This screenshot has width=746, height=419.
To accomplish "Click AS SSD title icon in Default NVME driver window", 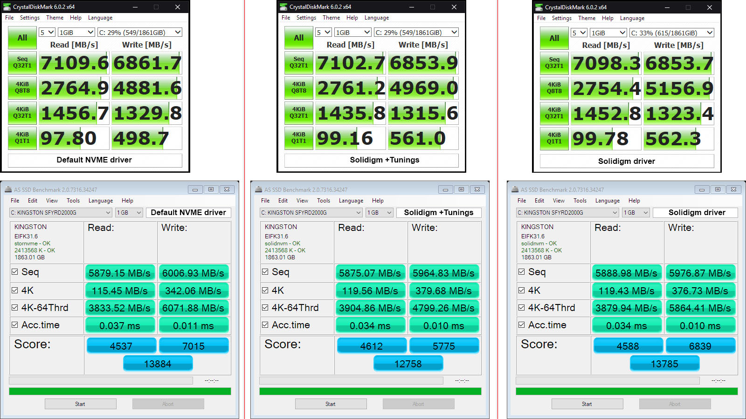I will click(x=8, y=189).
